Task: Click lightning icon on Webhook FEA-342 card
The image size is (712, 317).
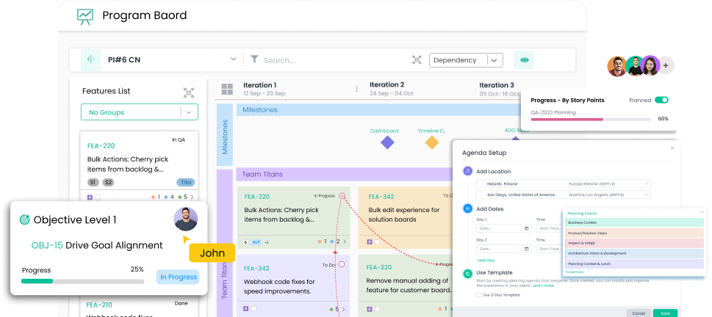Action: pos(246,309)
